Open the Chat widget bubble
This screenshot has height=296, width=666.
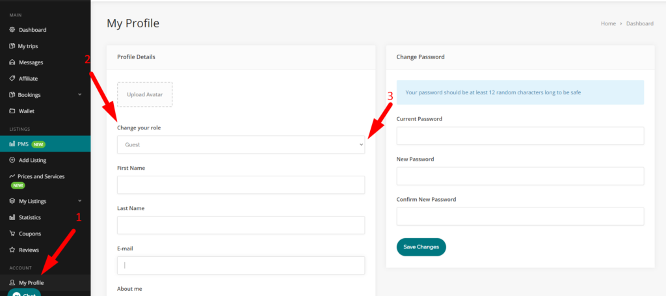(x=24, y=293)
